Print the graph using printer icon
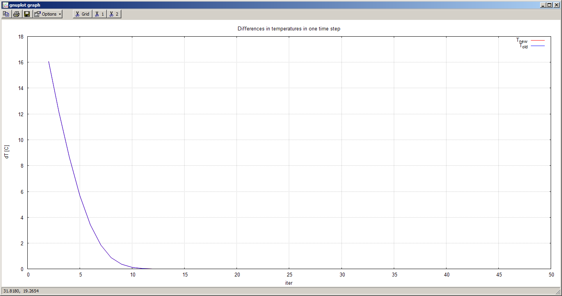562x296 pixels. pyautogui.click(x=16, y=14)
